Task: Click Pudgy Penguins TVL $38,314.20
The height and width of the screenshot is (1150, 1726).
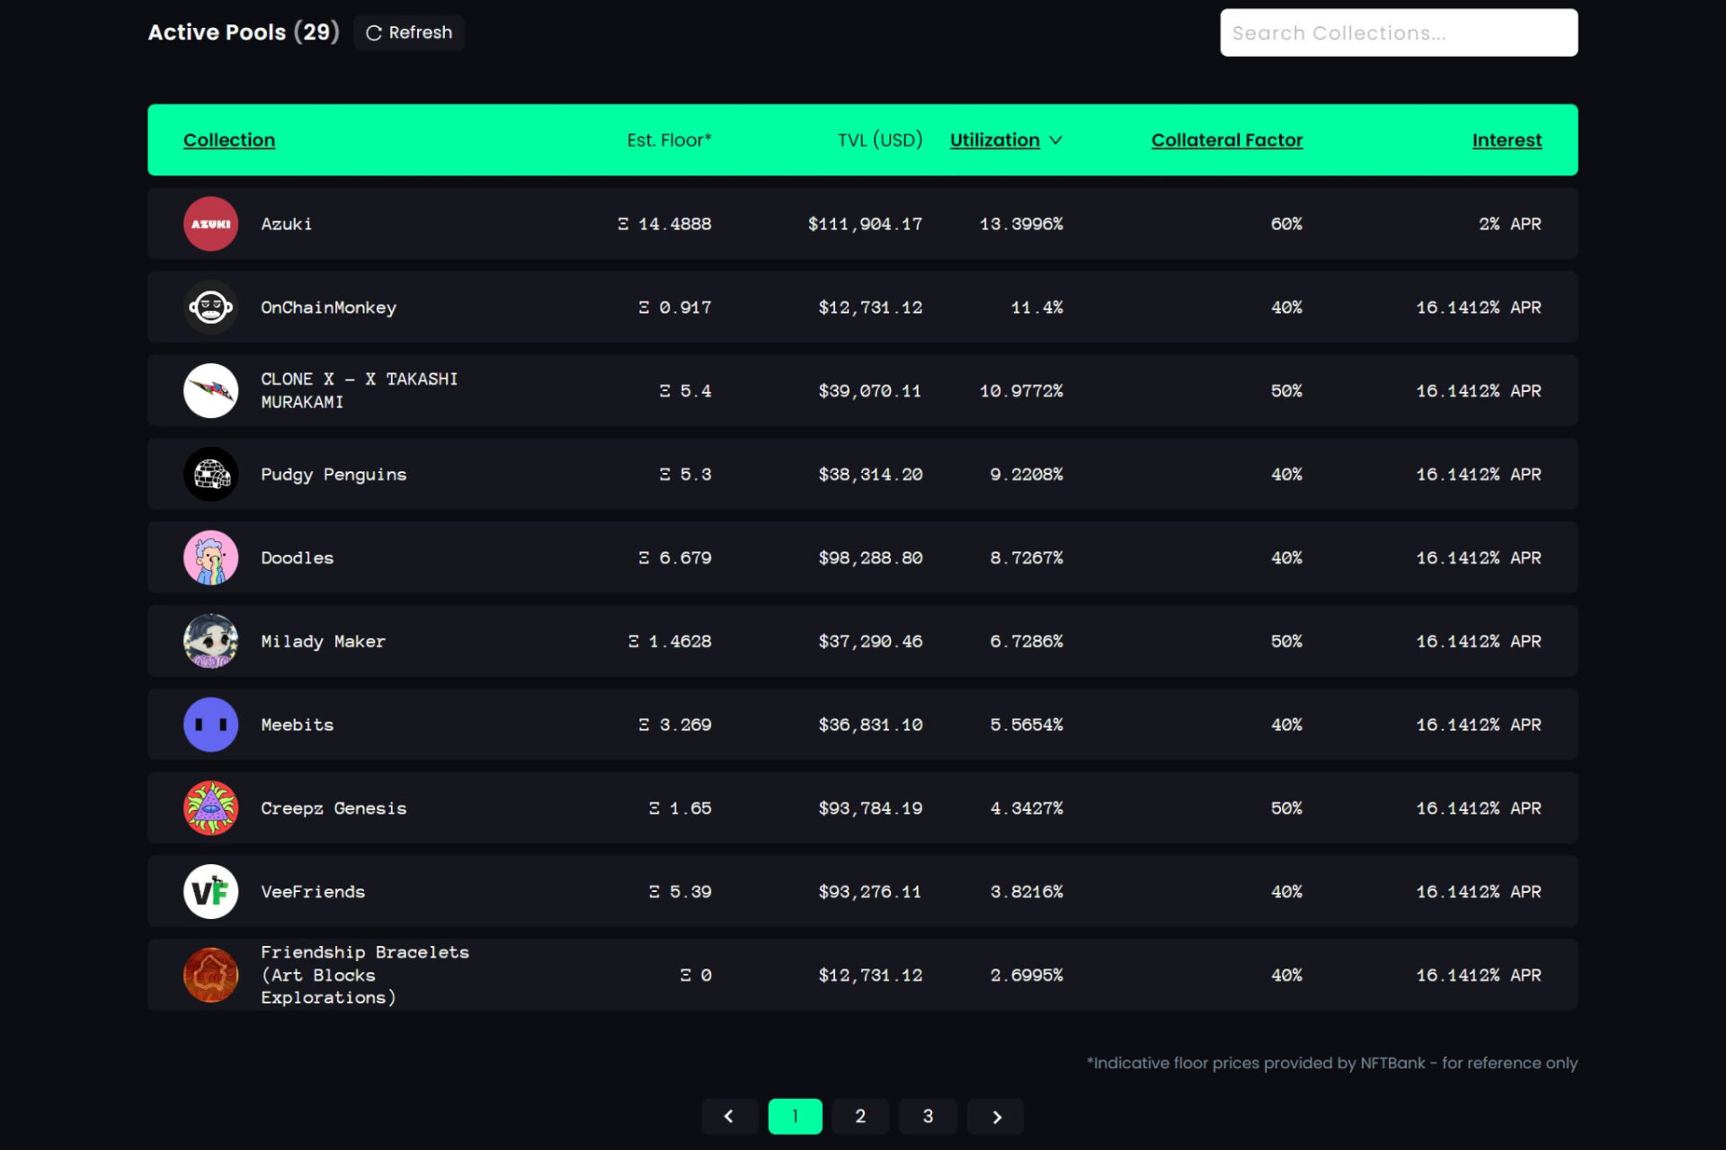Action: pos(869,475)
